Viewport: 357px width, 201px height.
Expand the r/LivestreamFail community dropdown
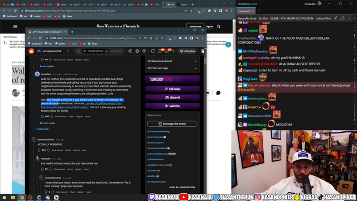click(x=68, y=51)
